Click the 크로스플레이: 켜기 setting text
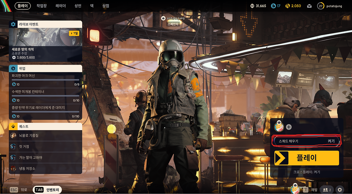Screen dimensions: 352x194 307,172
